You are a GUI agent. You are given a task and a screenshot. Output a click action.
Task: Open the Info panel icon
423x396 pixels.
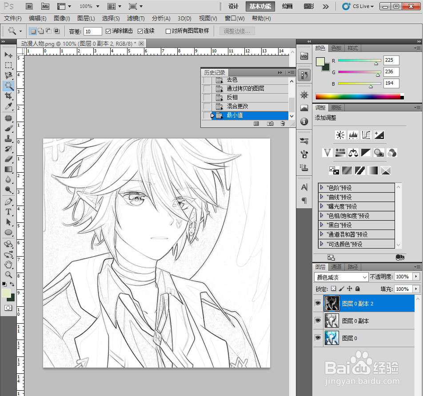point(304,122)
